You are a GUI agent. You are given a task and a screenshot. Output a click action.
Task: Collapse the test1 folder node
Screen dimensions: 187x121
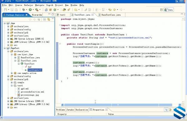tap(12, 85)
